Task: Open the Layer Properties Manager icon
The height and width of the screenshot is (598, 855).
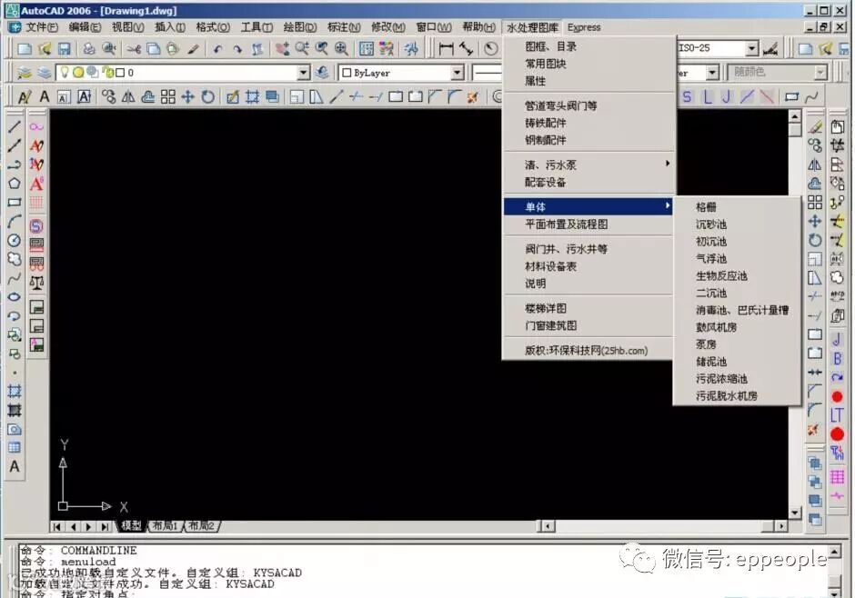Action: coord(25,73)
